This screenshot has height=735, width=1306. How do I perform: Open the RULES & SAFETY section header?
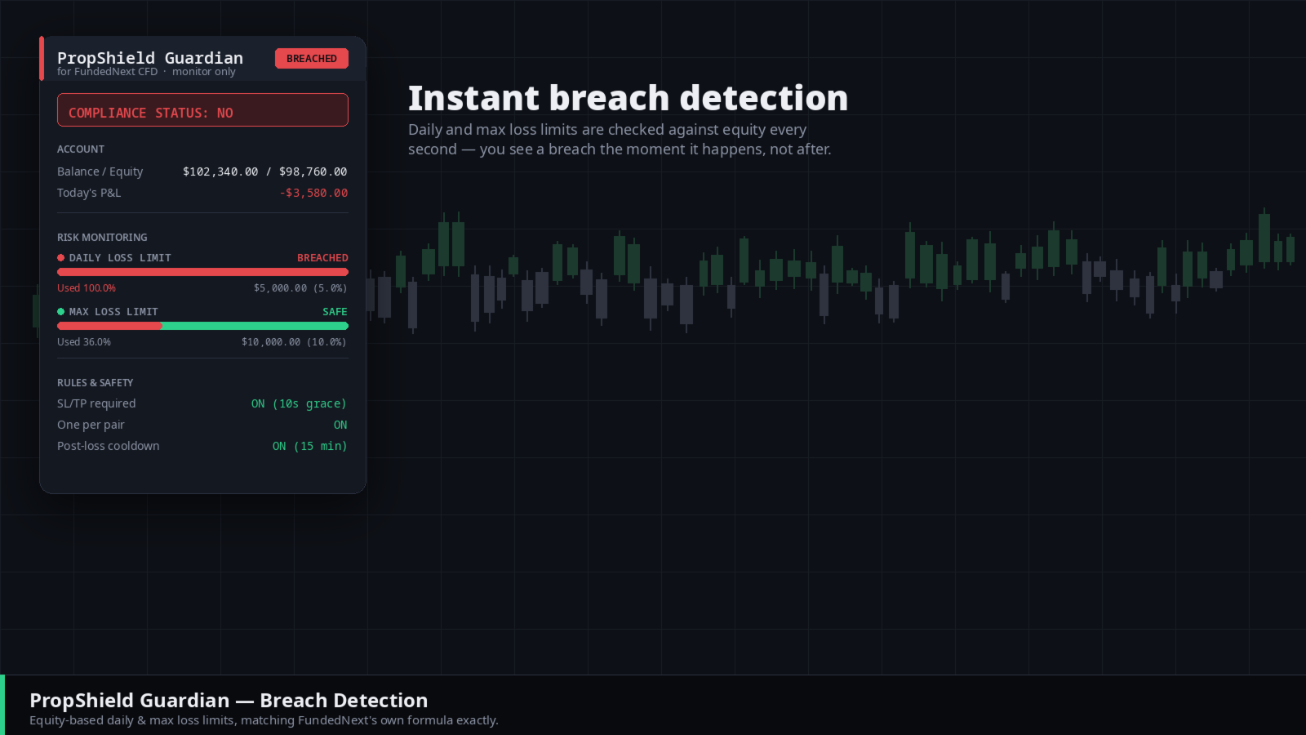click(x=95, y=383)
